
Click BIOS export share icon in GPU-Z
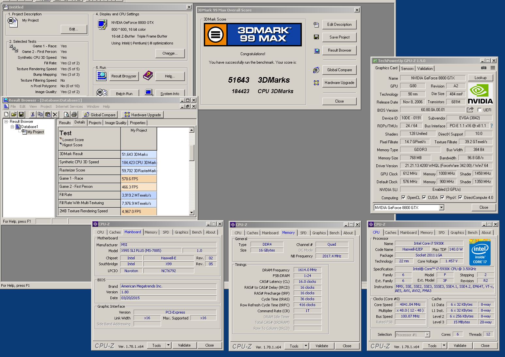tap(470, 110)
